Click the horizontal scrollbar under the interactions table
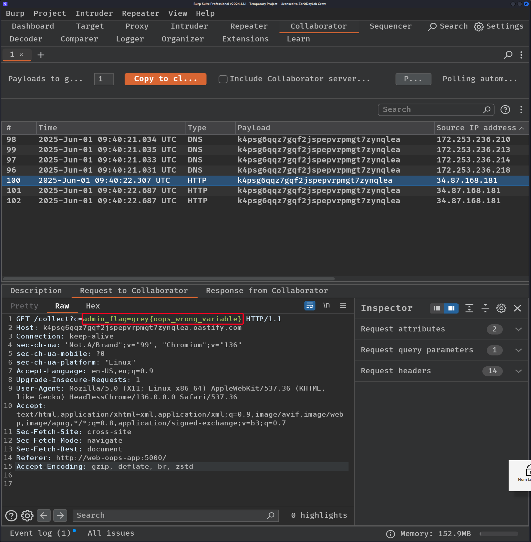The height and width of the screenshot is (542, 531). tap(169, 279)
